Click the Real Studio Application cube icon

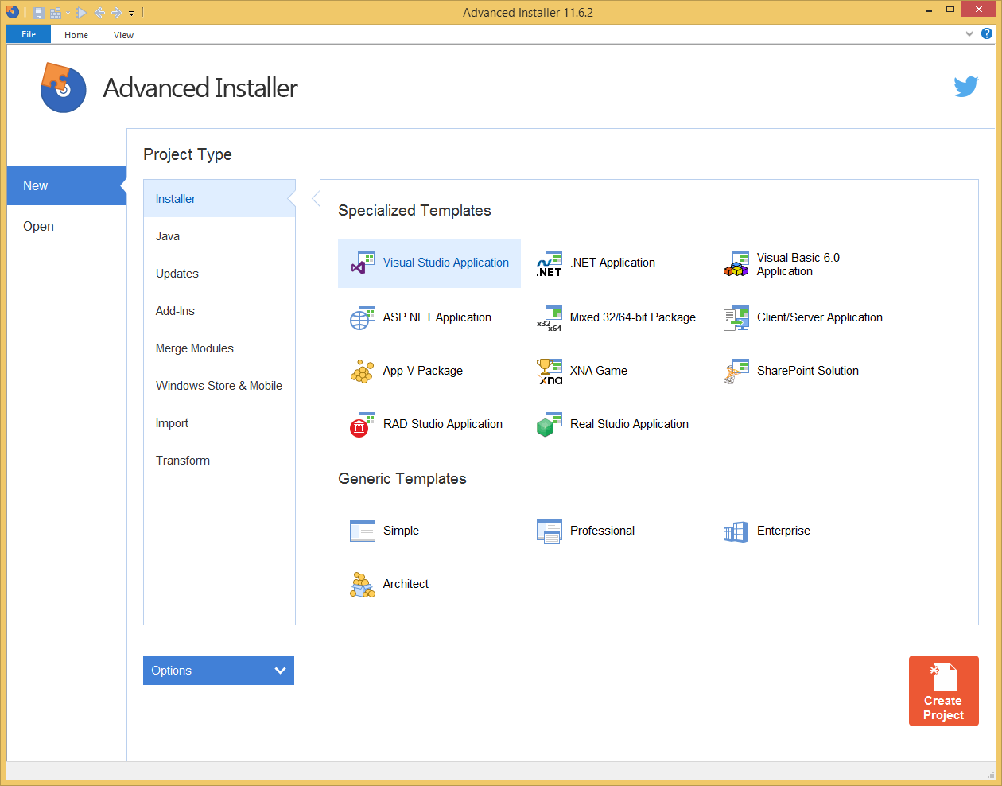tap(550, 425)
